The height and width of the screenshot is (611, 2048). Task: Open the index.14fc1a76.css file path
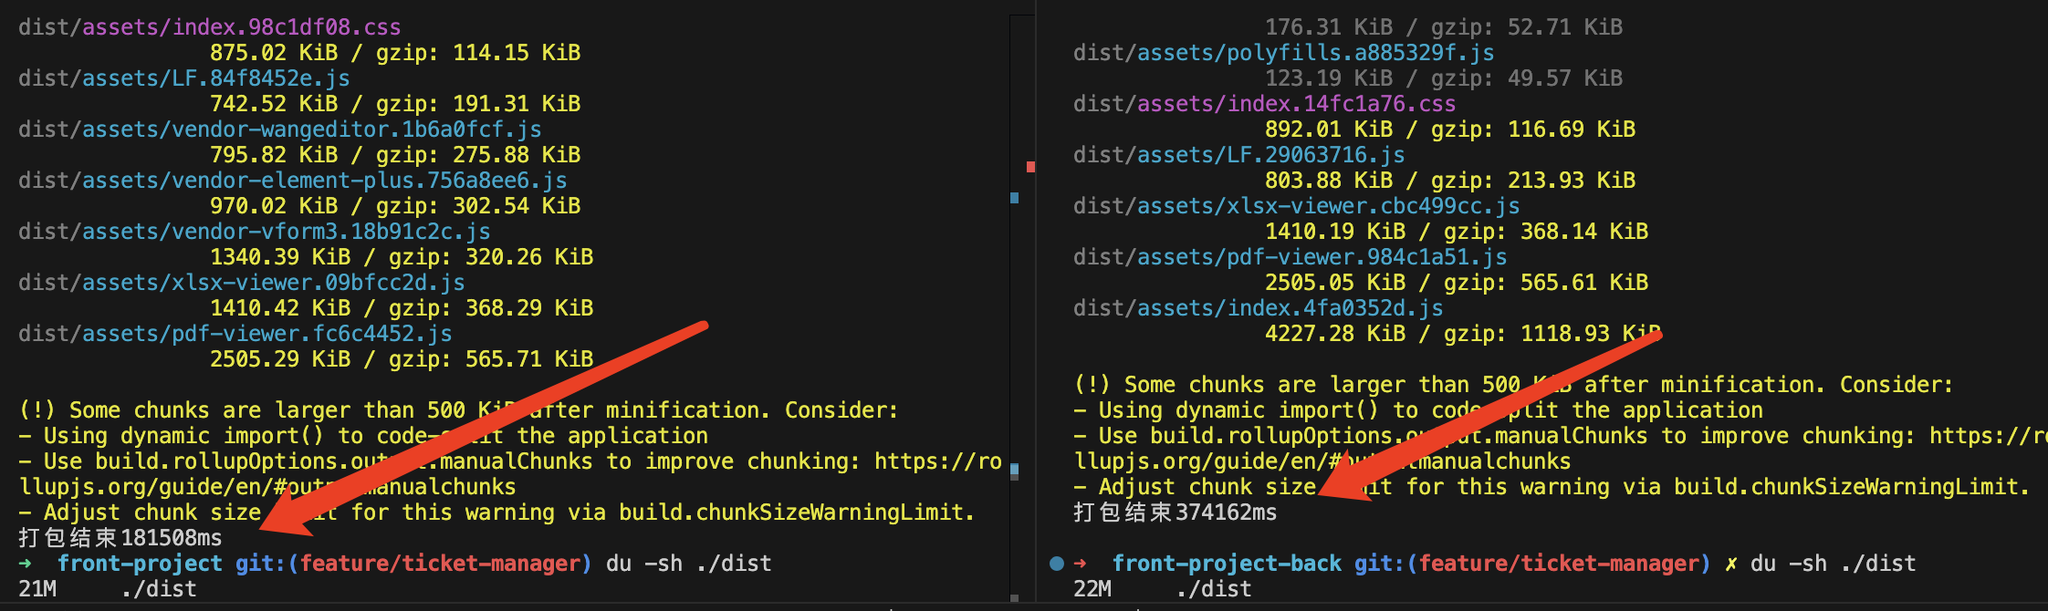coord(1264,104)
